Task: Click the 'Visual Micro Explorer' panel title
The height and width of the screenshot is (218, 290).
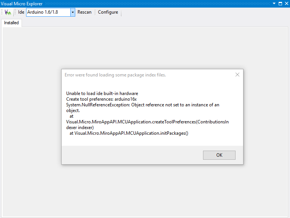Action: pos(22,4)
